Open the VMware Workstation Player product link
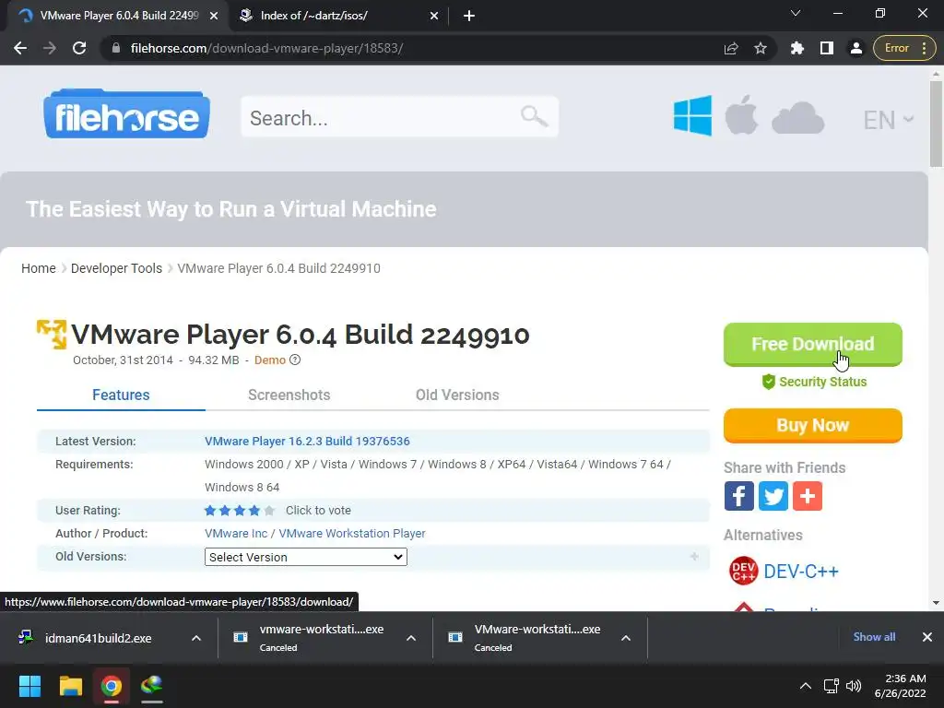The height and width of the screenshot is (708, 944). (352, 534)
